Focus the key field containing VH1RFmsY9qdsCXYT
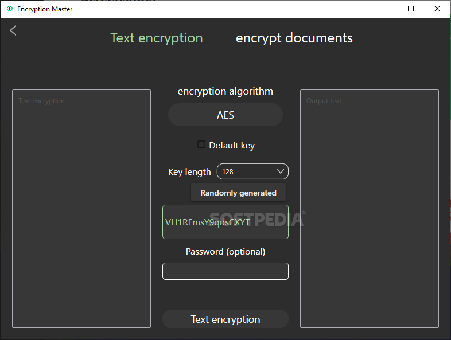 [x=225, y=222]
